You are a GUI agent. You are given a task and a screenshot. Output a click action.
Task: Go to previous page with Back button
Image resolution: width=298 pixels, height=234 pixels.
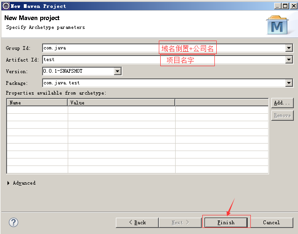[137, 222]
